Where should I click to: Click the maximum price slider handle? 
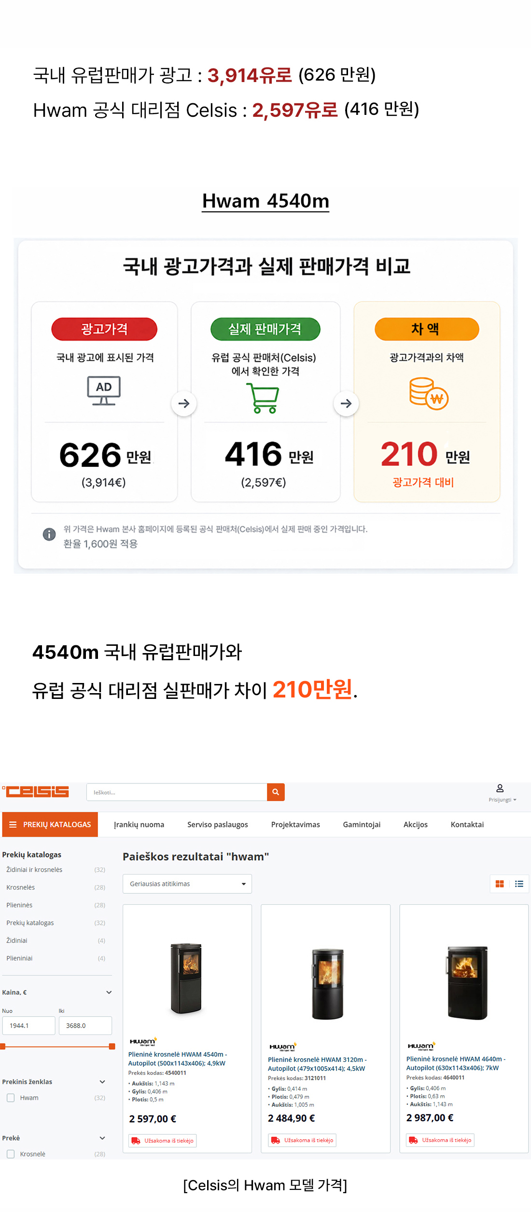click(112, 1046)
